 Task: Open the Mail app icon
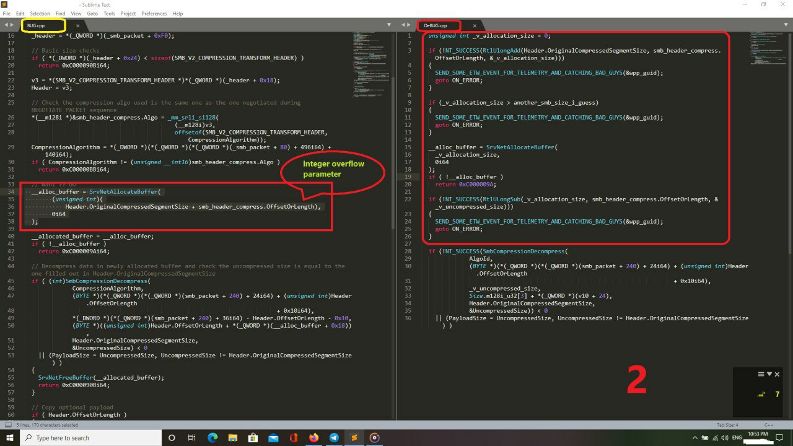(x=273, y=437)
